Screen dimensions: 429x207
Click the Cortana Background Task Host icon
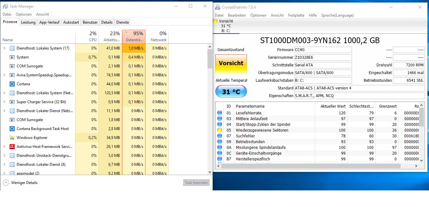click(12, 129)
